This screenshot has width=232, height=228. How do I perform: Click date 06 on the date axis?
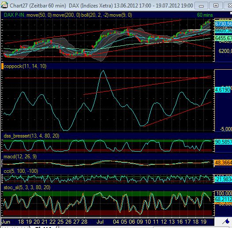tap(132, 222)
